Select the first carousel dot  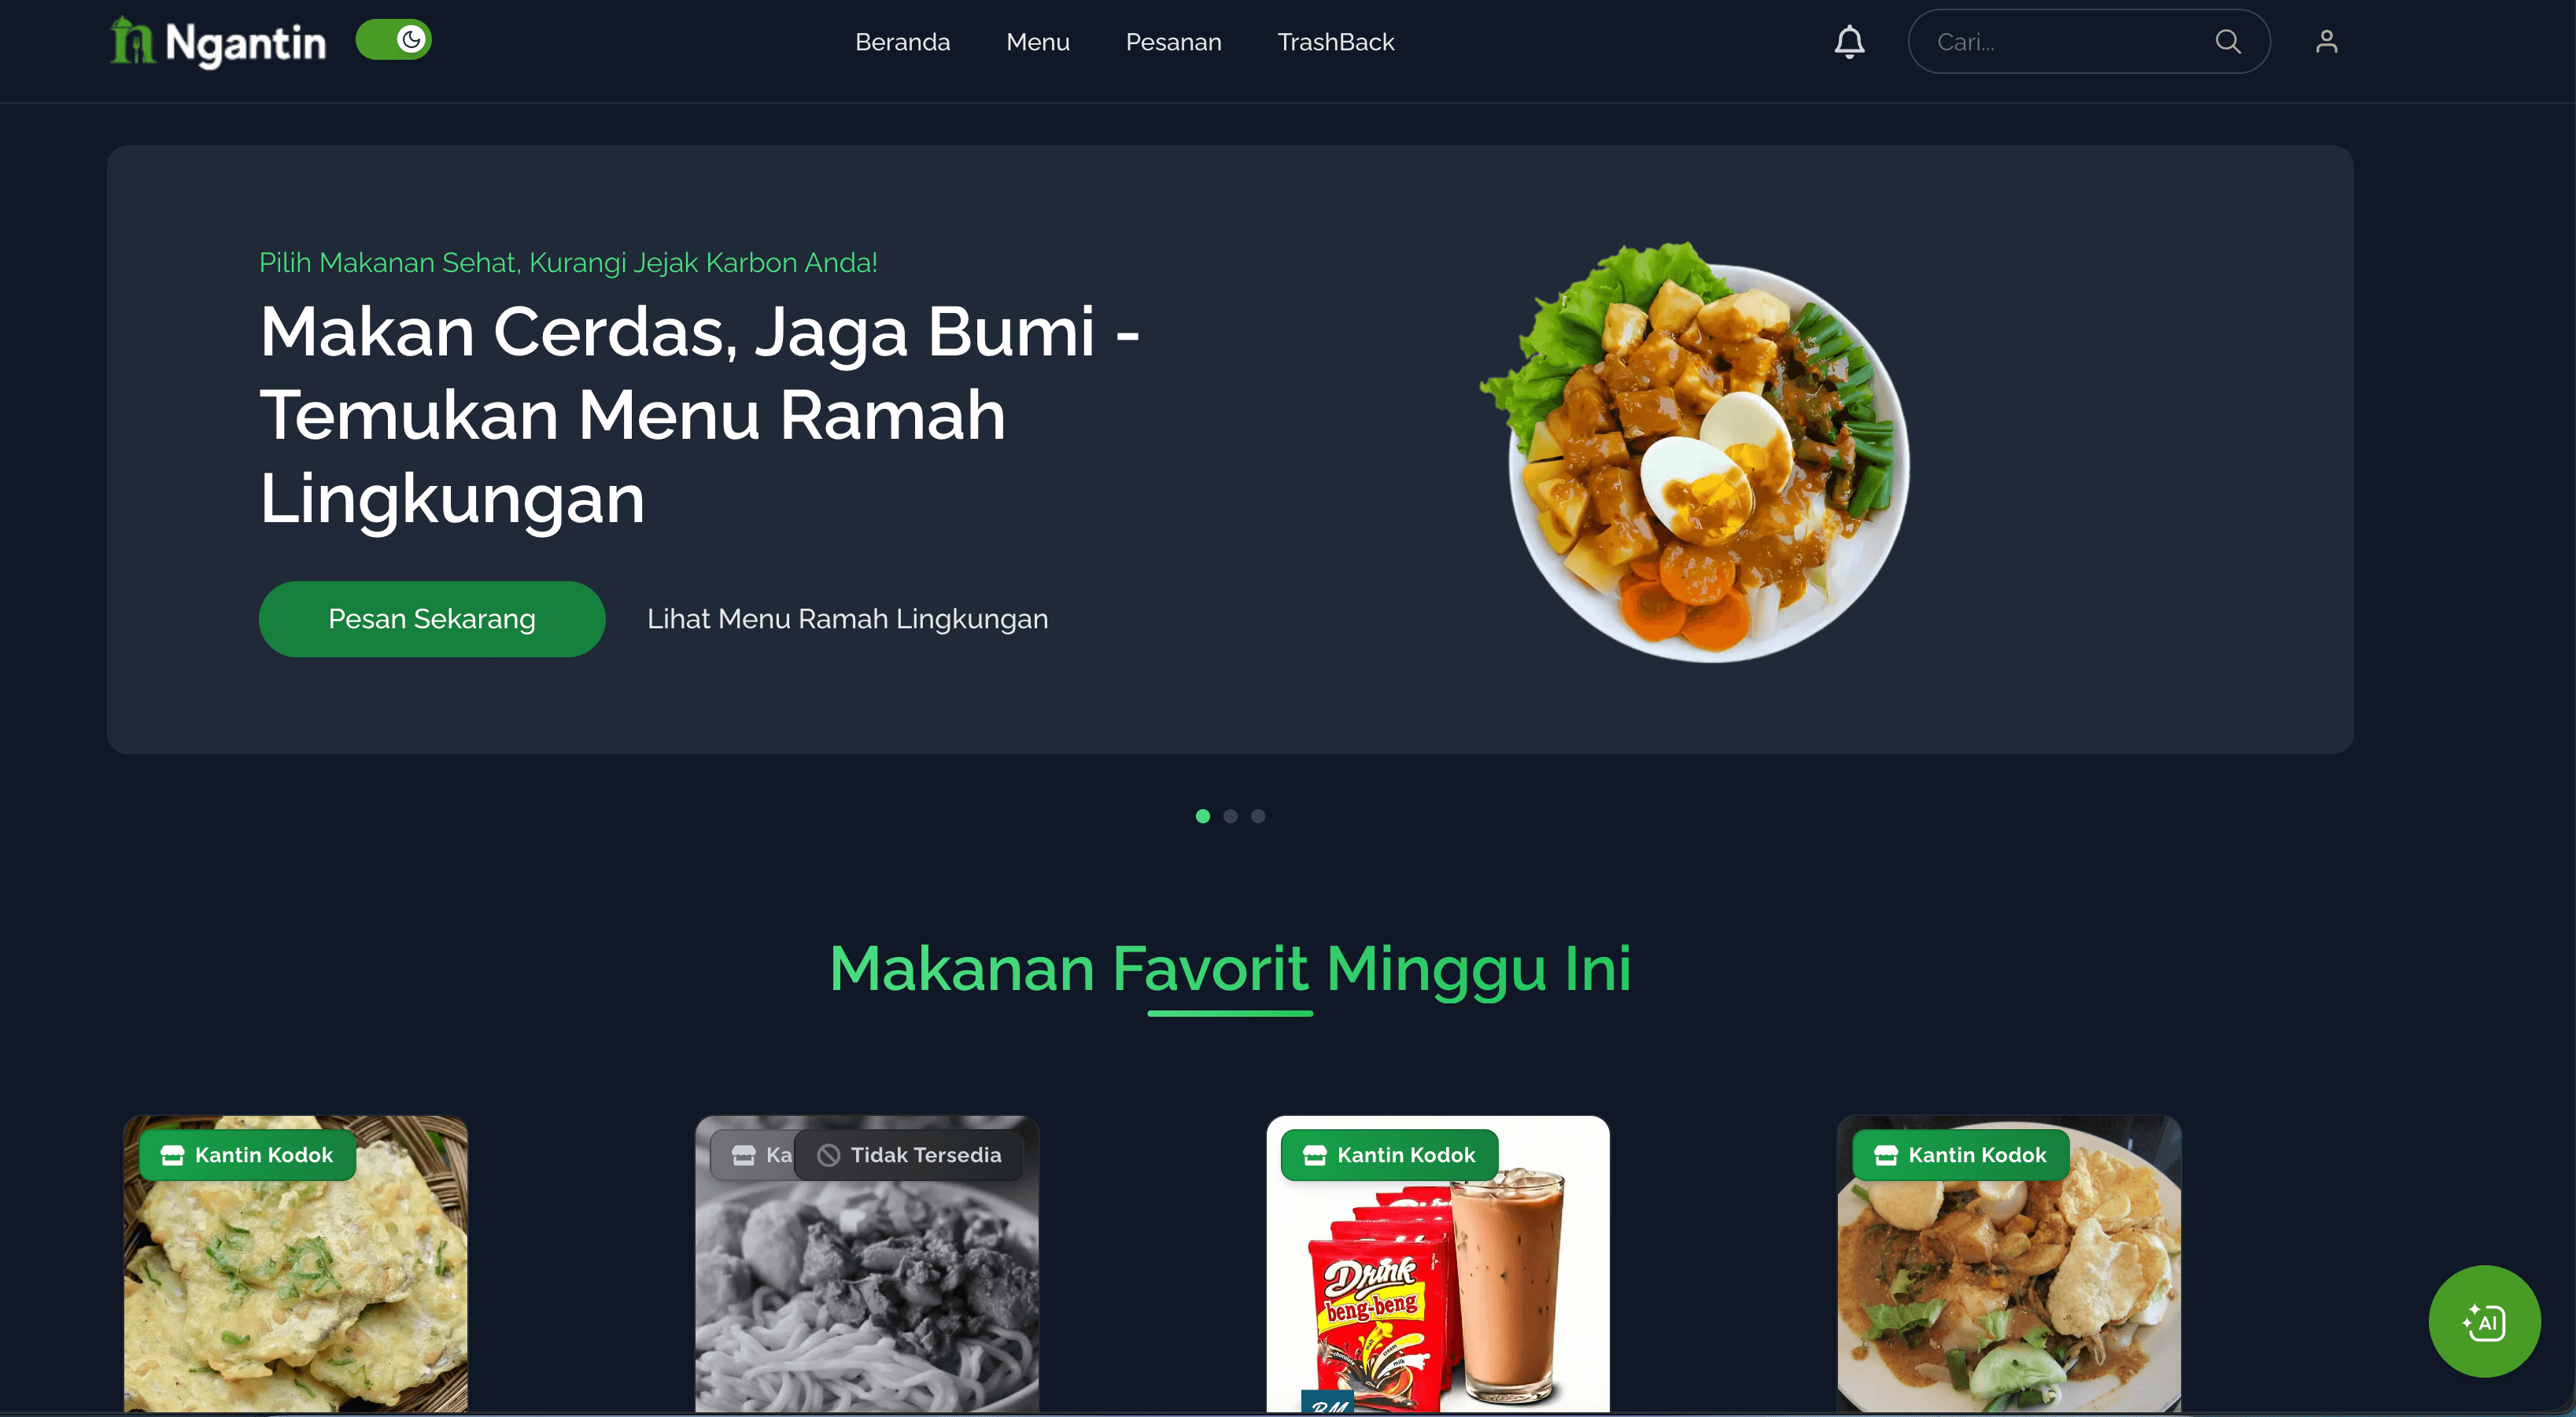(1202, 816)
